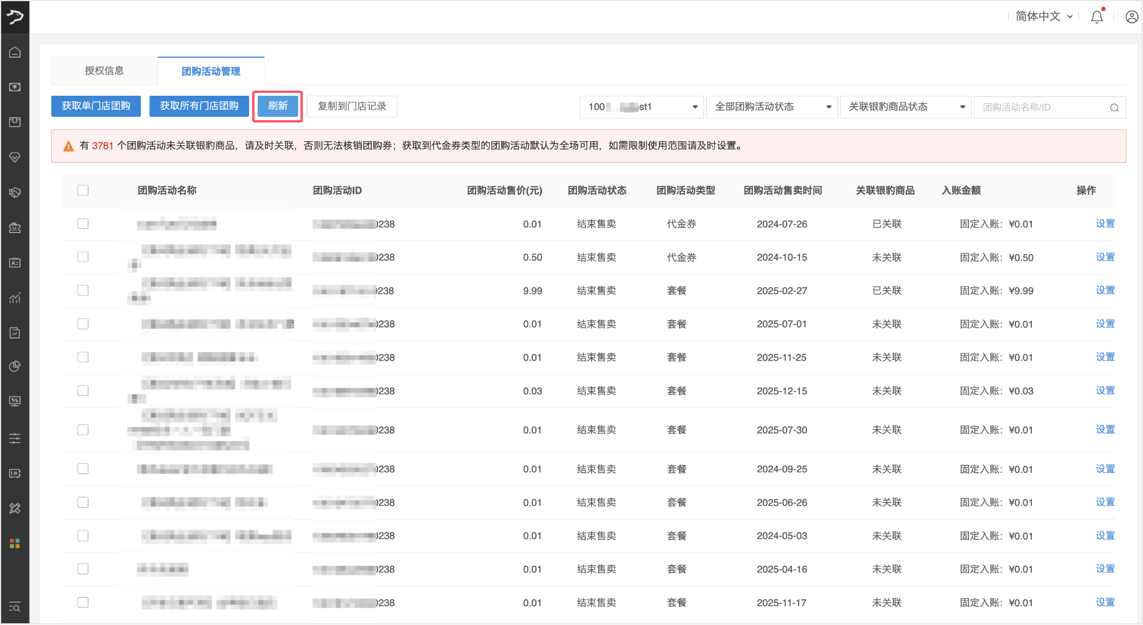
Task: Click the home icon in sidebar
Action: [x=15, y=52]
